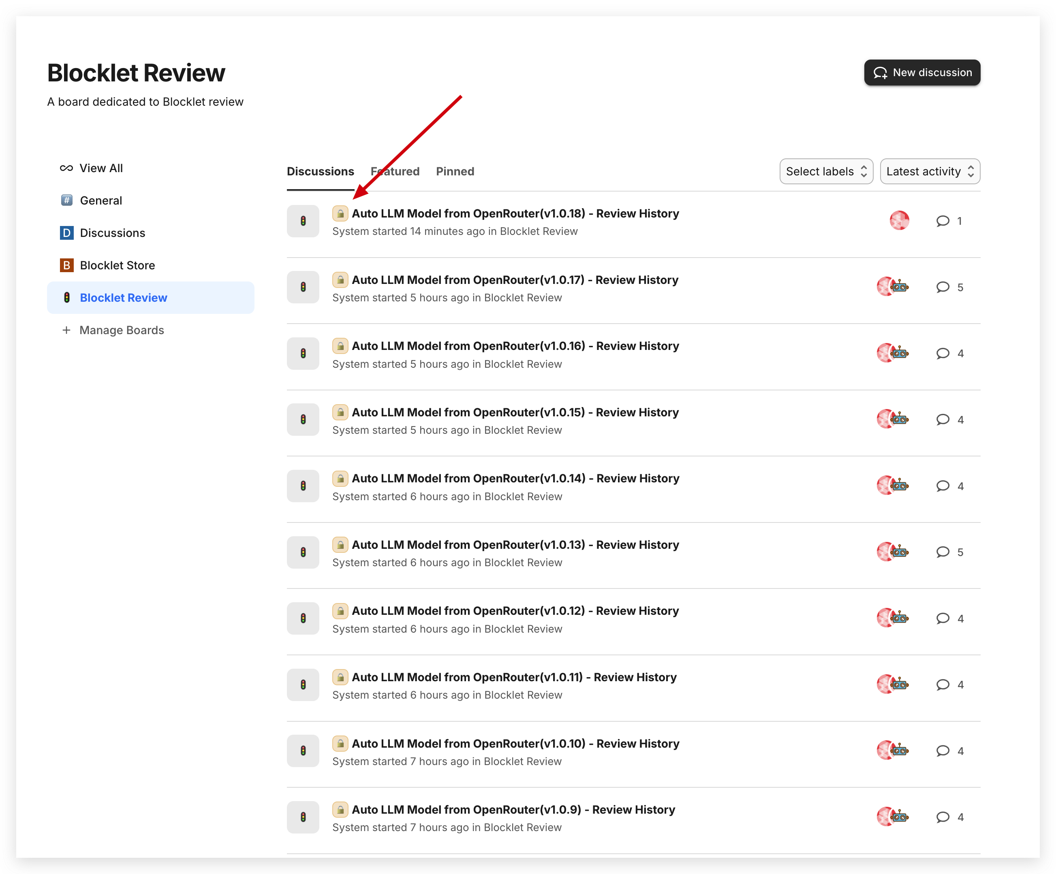The height and width of the screenshot is (874, 1056).
Task: Open the Latest activity sort dropdown
Action: point(929,171)
